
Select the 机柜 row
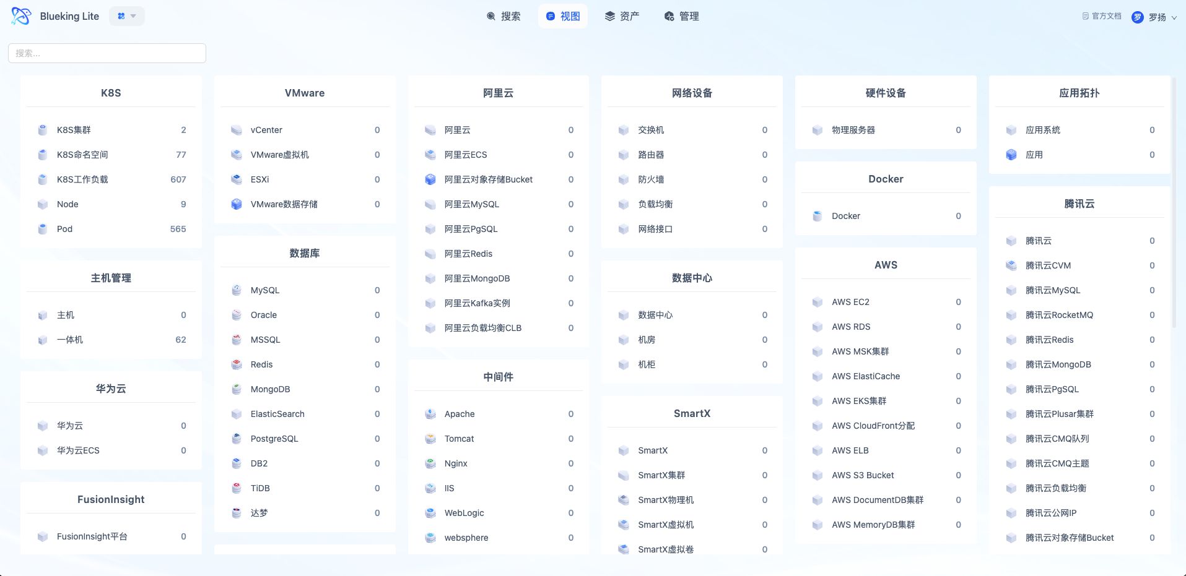pos(692,364)
